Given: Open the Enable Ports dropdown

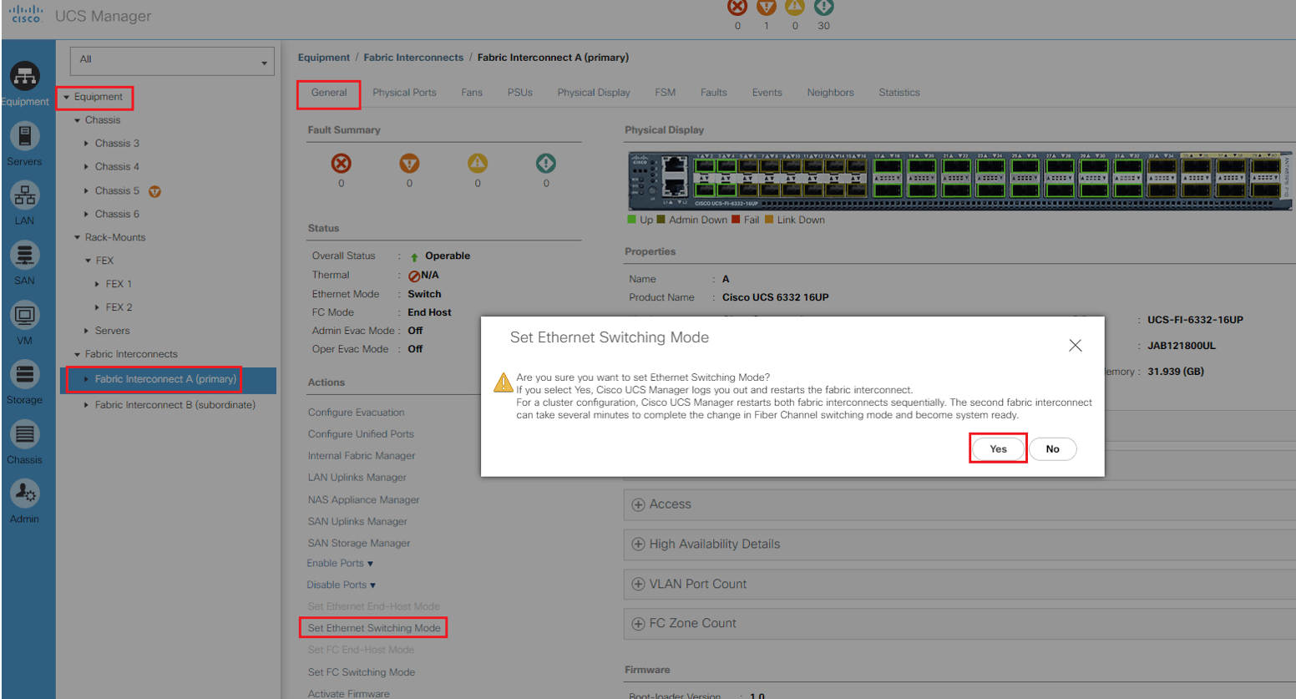Looking at the screenshot, I should (340, 564).
